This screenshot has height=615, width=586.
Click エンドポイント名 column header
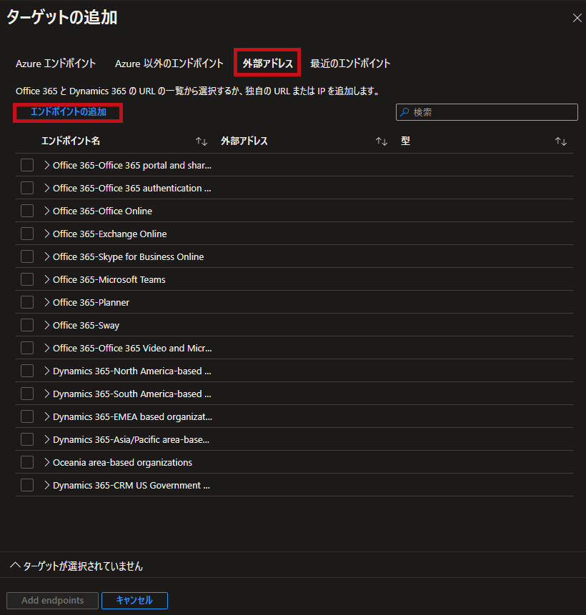(71, 141)
